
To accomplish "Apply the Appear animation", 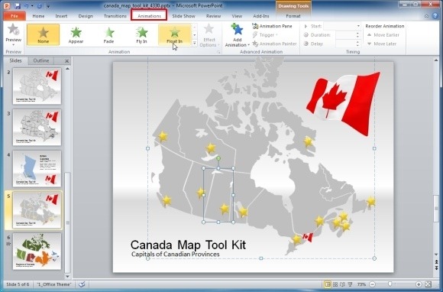I will pyautogui.click(x=76, y=34).
